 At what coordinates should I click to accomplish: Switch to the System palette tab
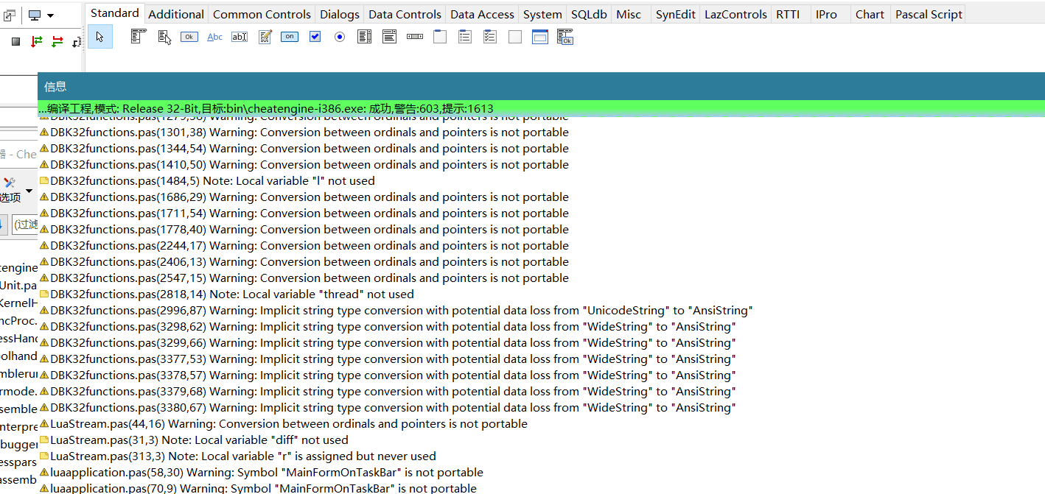click(543, 14)
